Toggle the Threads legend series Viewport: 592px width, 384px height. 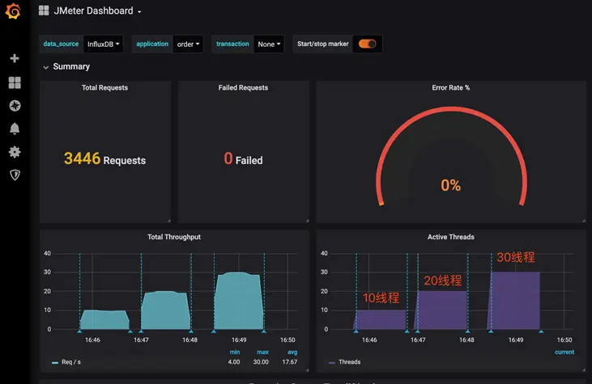pyautogui.click(x=349, y=361)
